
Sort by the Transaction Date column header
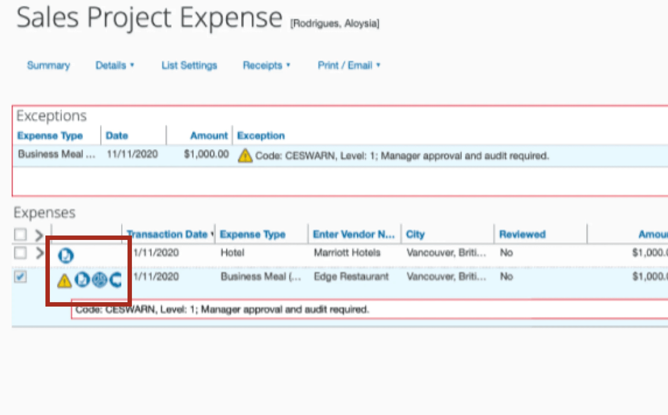167,234
